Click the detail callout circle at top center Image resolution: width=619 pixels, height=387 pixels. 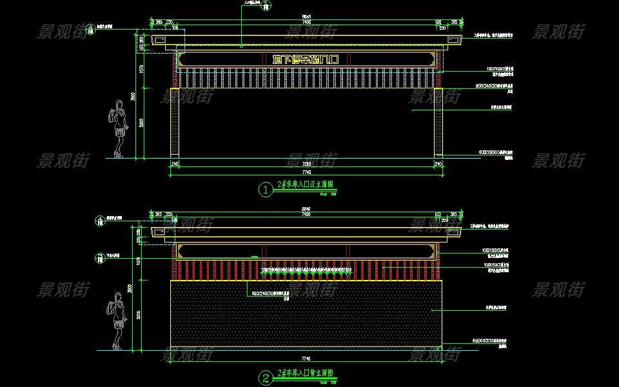pyautogui.click(x=265, y=5)
